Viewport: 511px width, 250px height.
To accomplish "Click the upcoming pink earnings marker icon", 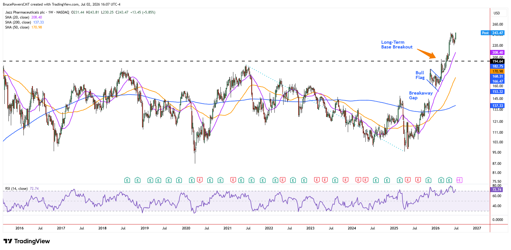I will pos(459,180).
